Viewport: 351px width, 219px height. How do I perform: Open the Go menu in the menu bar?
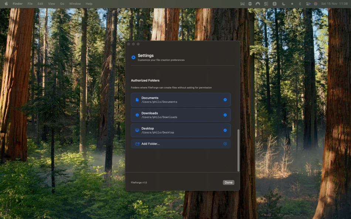(x=62, y=3)
